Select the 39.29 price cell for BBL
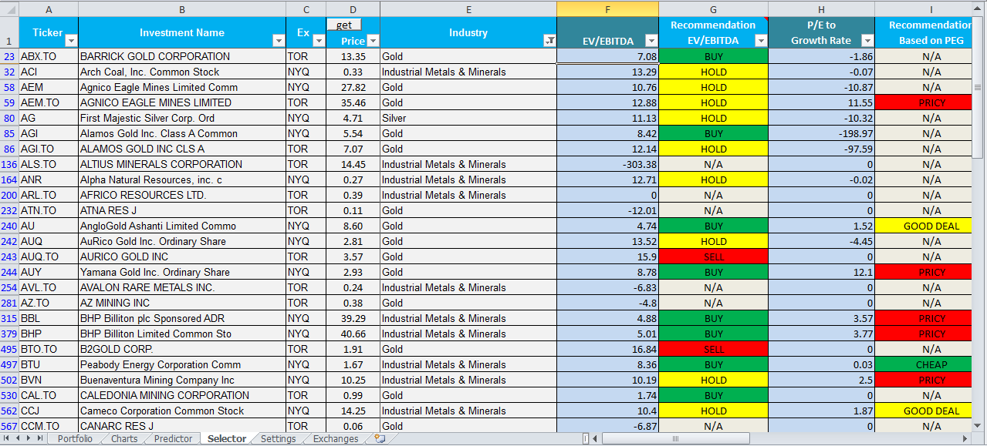Image resolution: width=987 pixels, height=446 pixels. click(x=353, y=318)
